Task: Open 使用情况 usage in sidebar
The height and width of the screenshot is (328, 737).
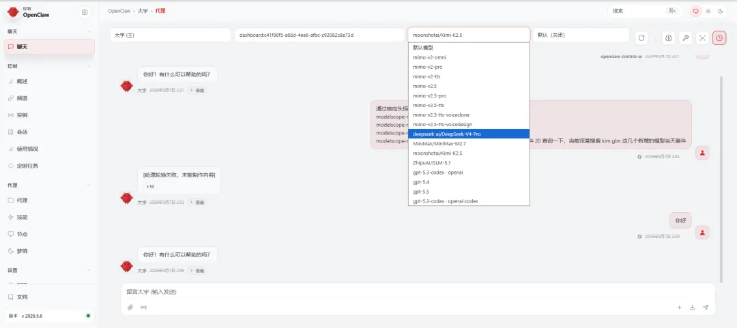Action: pos(49,149)
